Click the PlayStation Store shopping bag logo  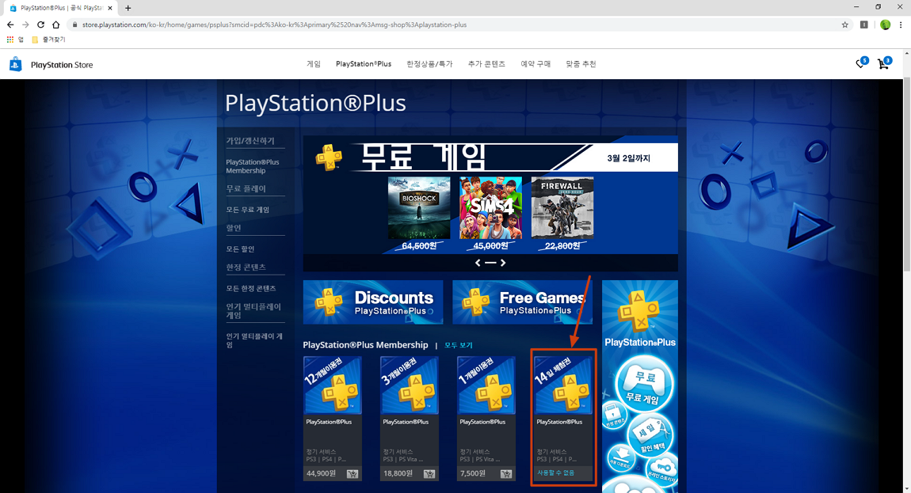pos(16,64)
